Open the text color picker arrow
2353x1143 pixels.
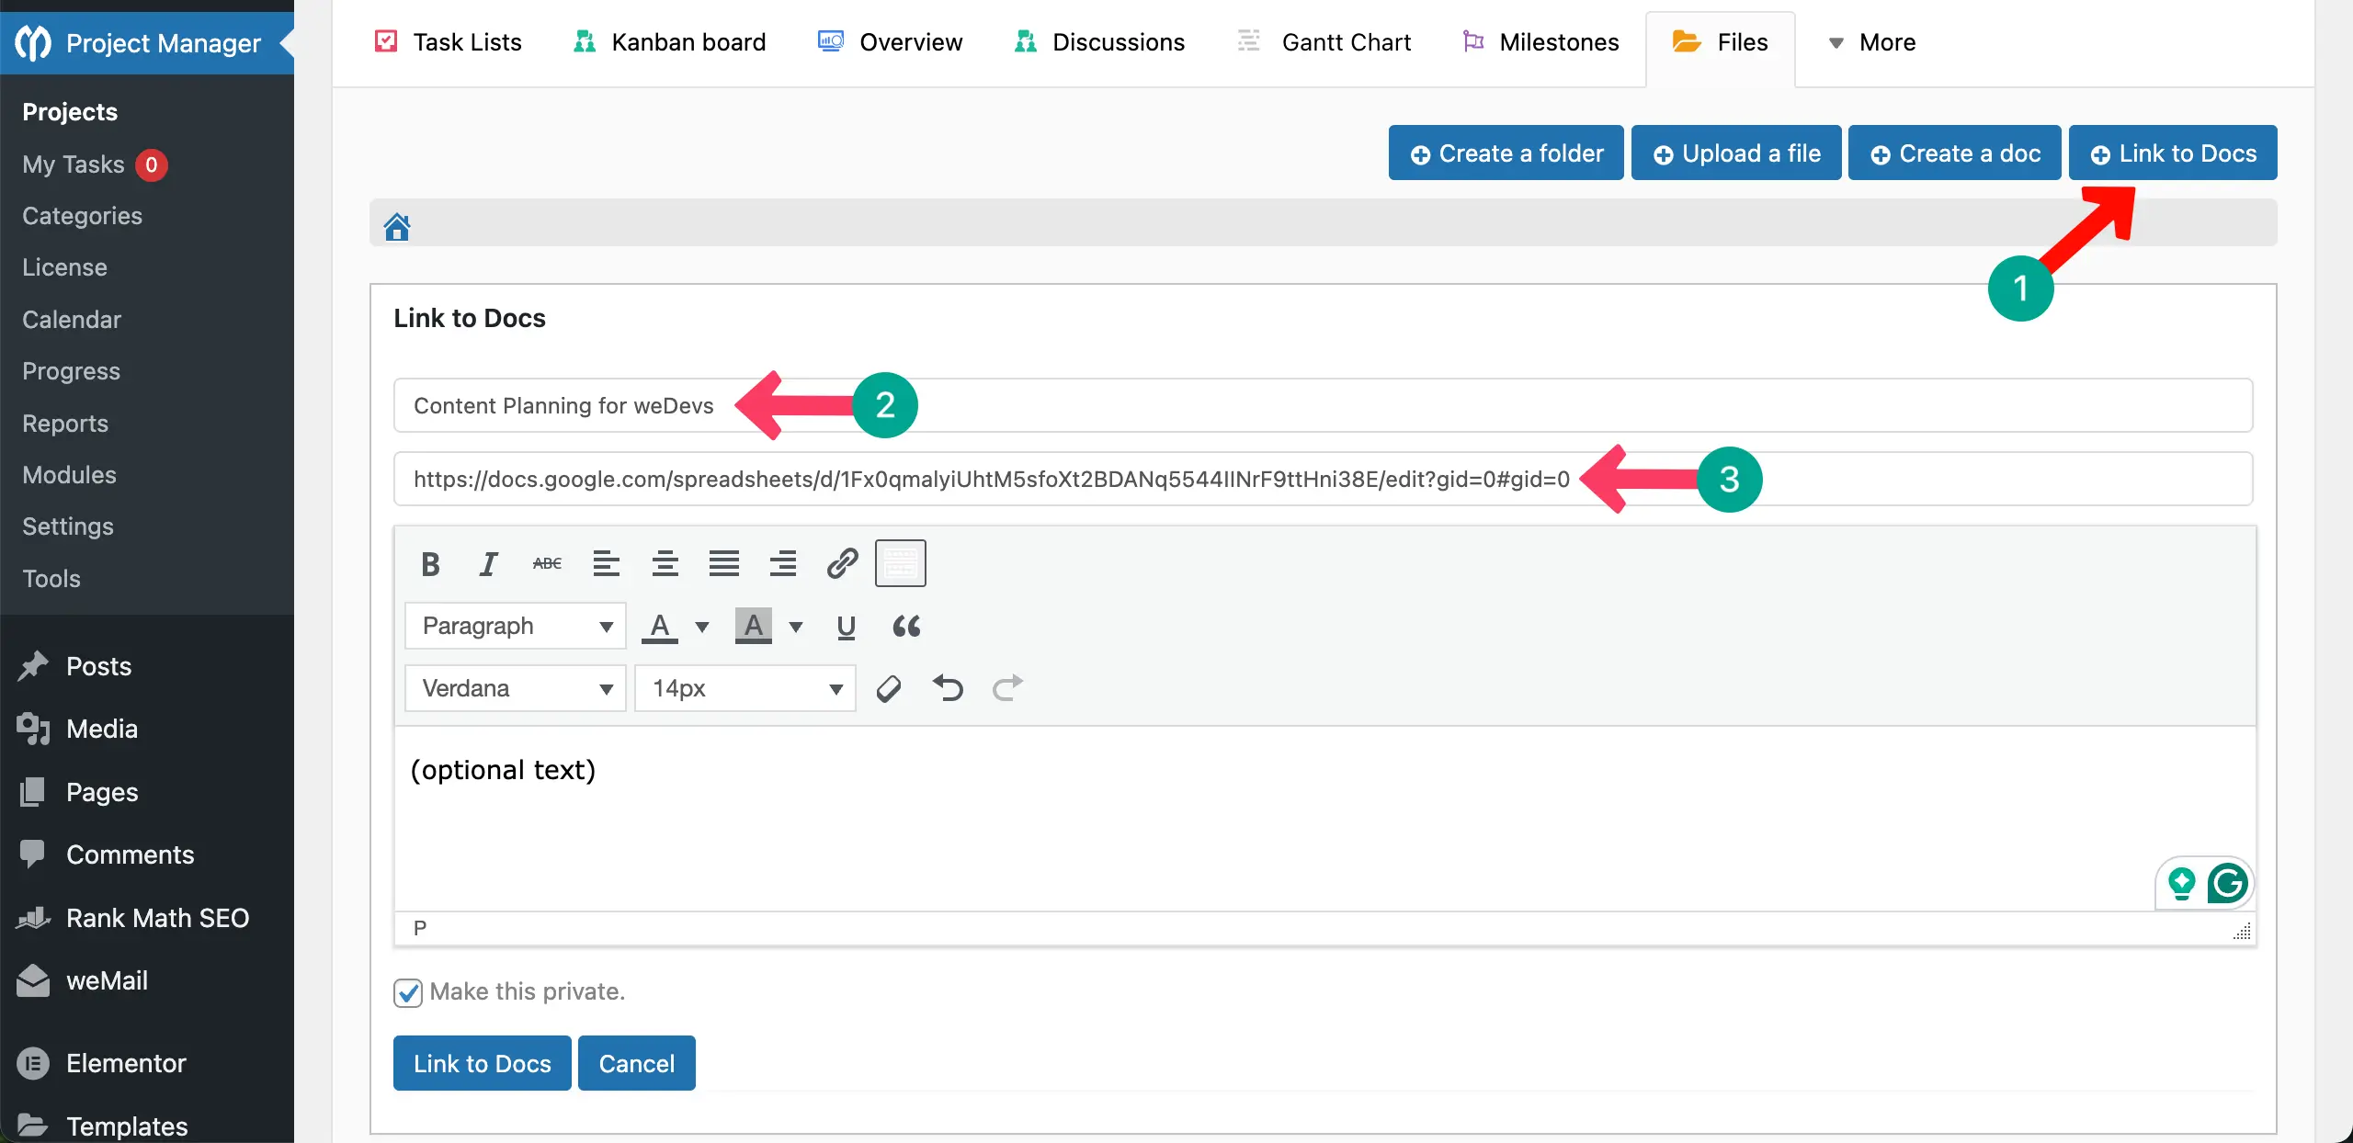click(x=701, y=625)
